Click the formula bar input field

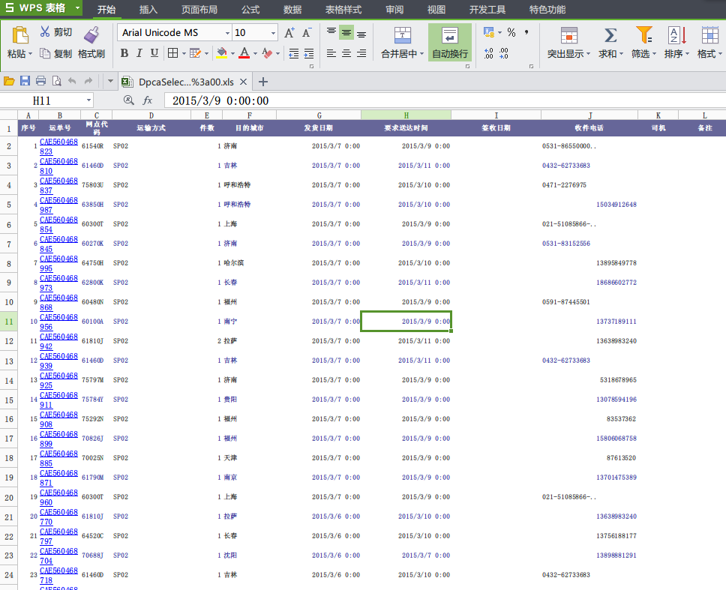(x=445, y=100)
